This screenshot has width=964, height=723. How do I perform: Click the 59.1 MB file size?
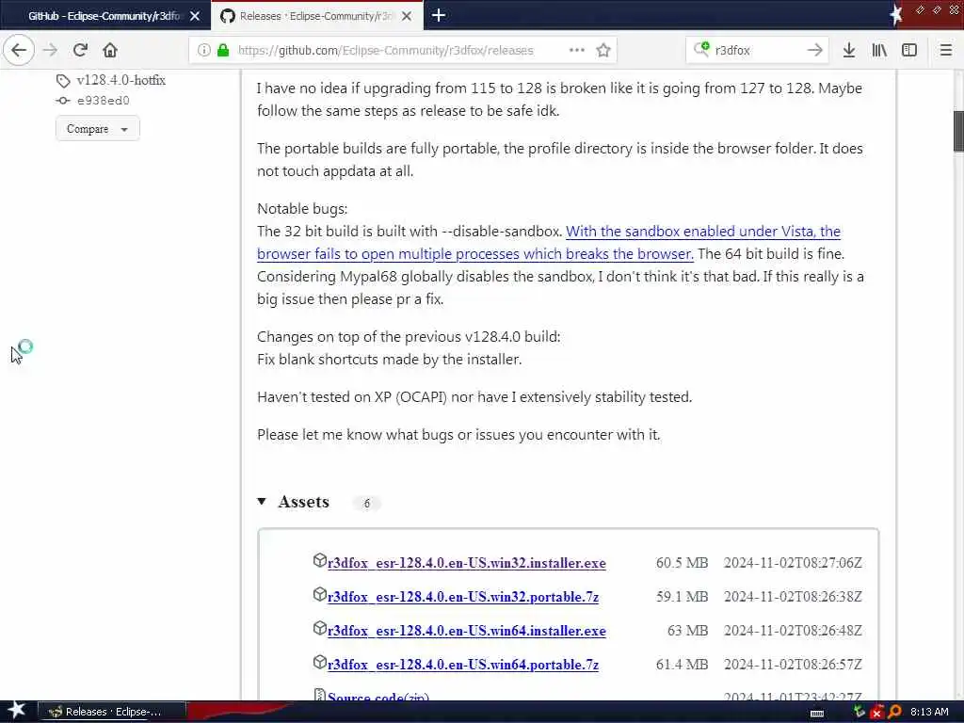(682, 596)
